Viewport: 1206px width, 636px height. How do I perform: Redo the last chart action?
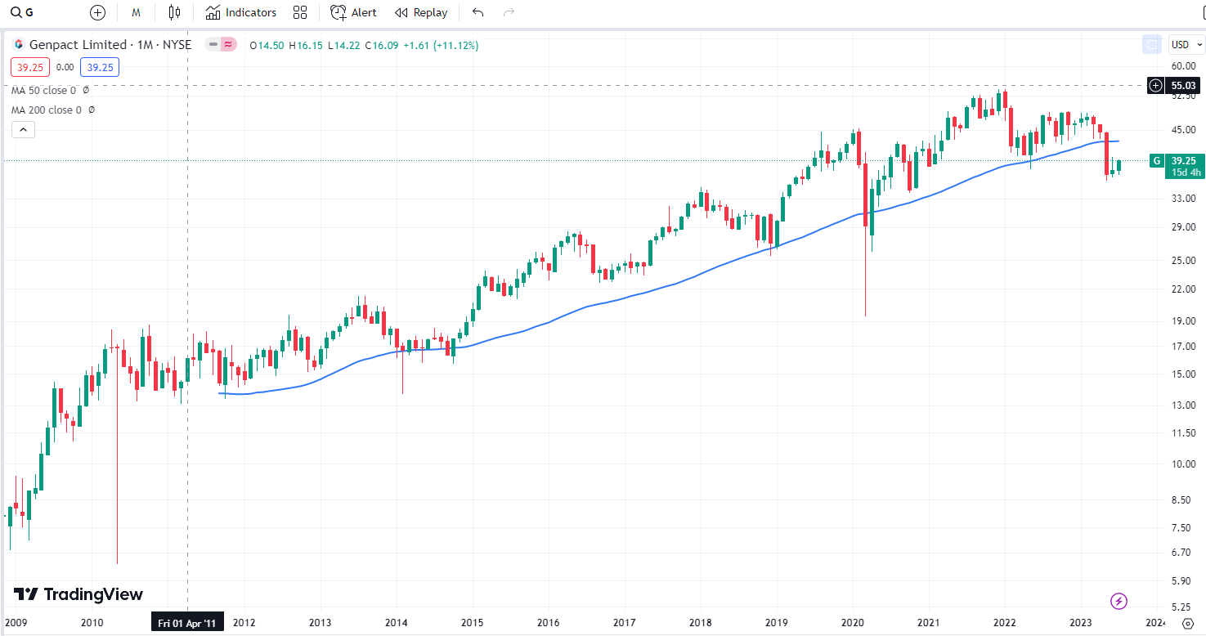pyautogui.click(x=509, y=12)
